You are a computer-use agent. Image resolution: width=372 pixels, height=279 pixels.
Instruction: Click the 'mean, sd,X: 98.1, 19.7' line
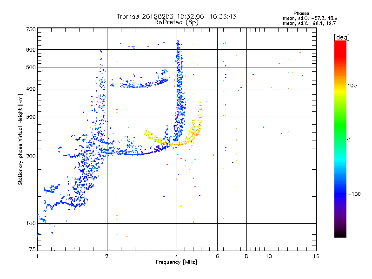(309, 23)
